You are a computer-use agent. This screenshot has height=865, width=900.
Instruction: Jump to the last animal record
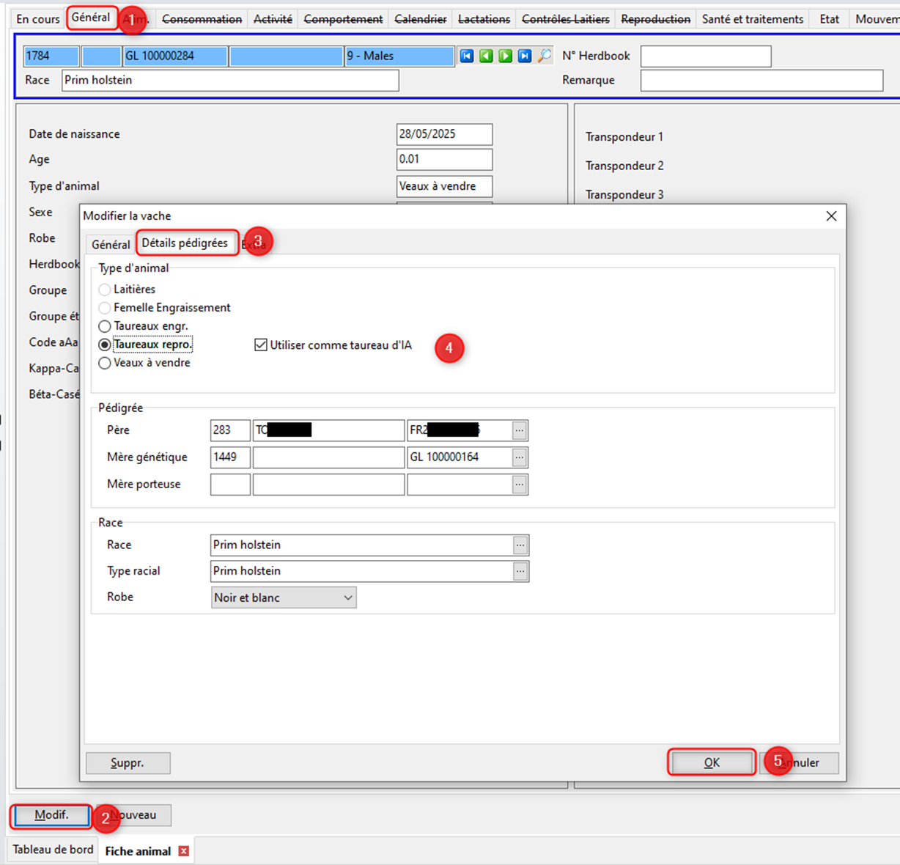[x=525, y=56]
